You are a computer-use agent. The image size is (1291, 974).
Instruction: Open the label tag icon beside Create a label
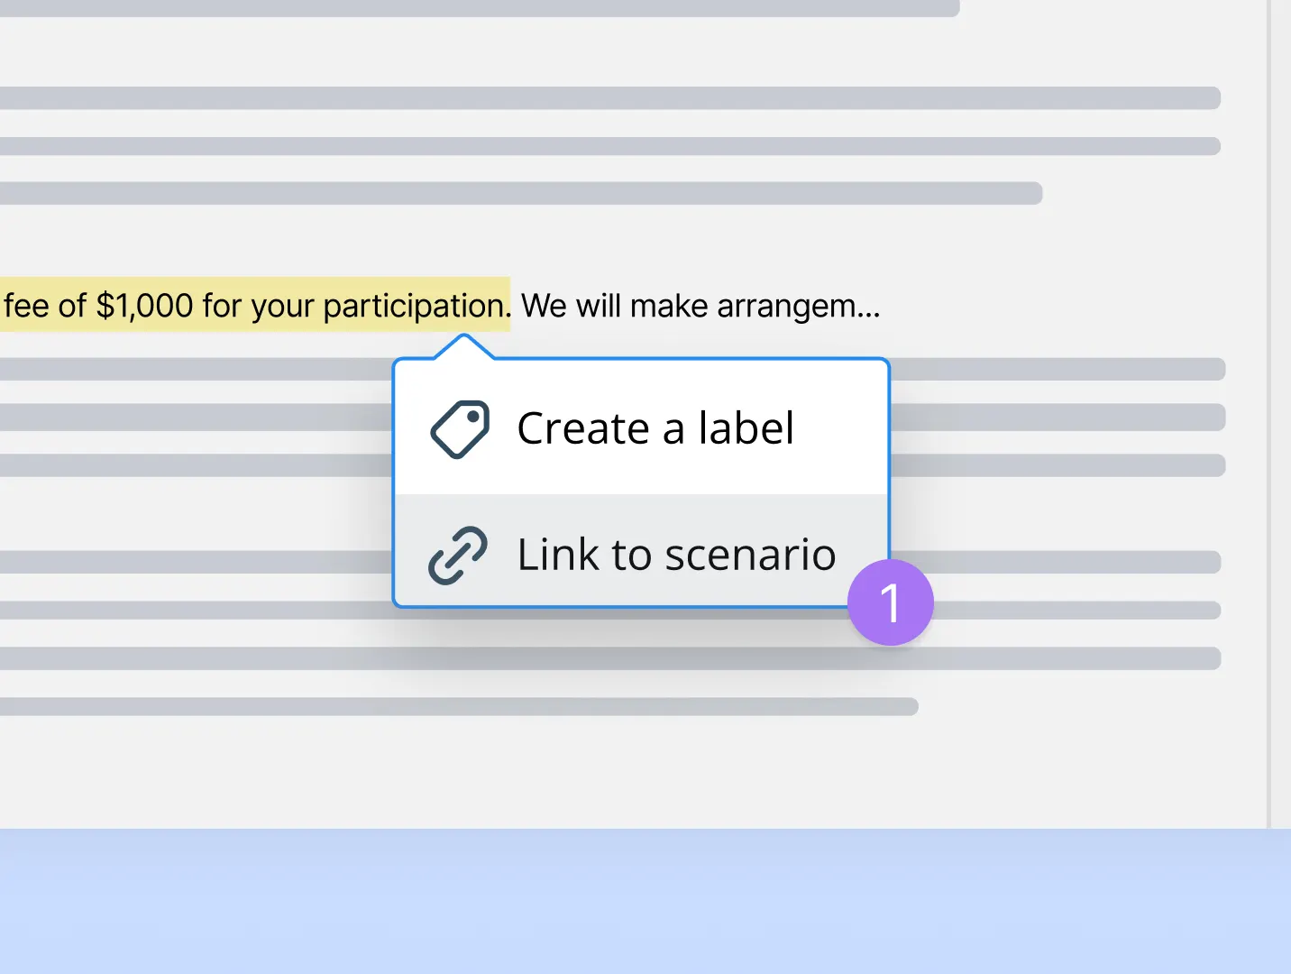[459, 427]
